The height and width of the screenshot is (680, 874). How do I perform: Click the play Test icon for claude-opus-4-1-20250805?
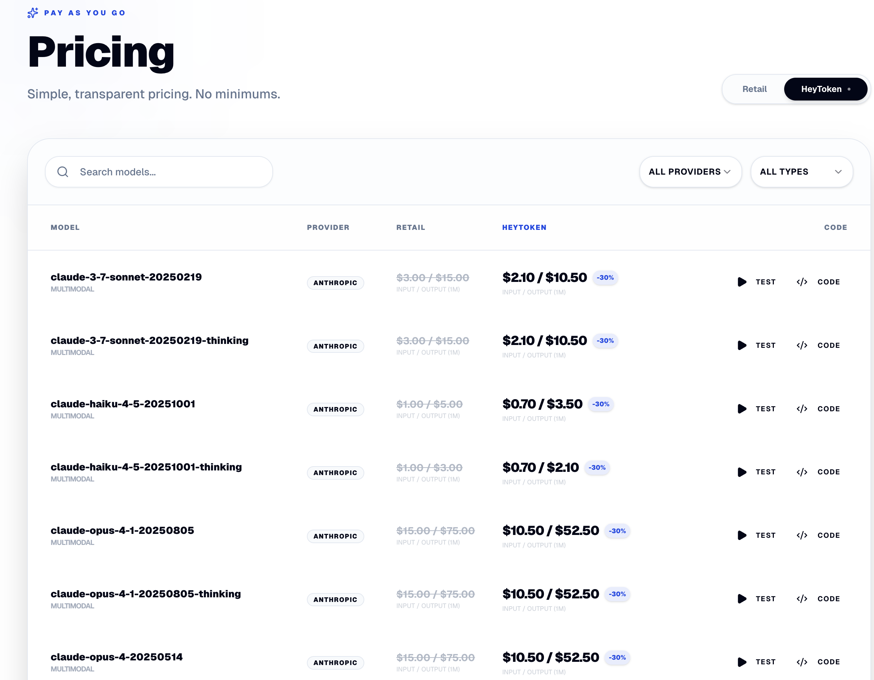(742, 536)
